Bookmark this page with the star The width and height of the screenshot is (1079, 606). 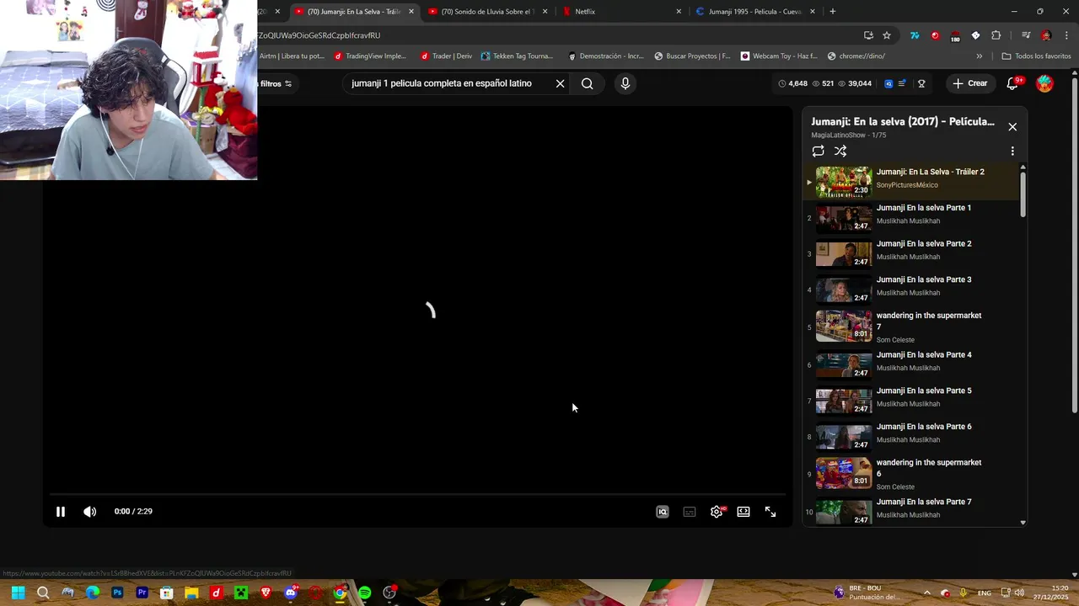coord(887,35)
